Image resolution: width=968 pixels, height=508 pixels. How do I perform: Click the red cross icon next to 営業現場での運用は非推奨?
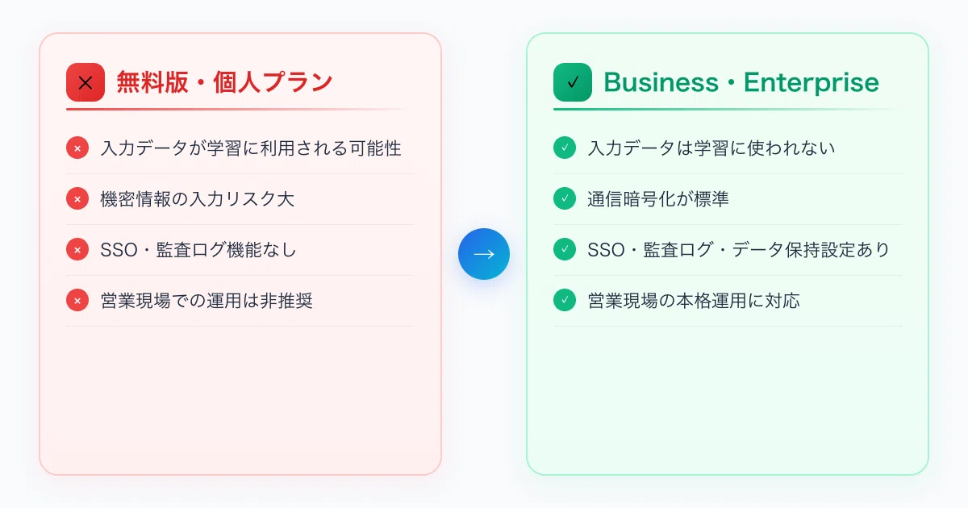tap(77, 301)
